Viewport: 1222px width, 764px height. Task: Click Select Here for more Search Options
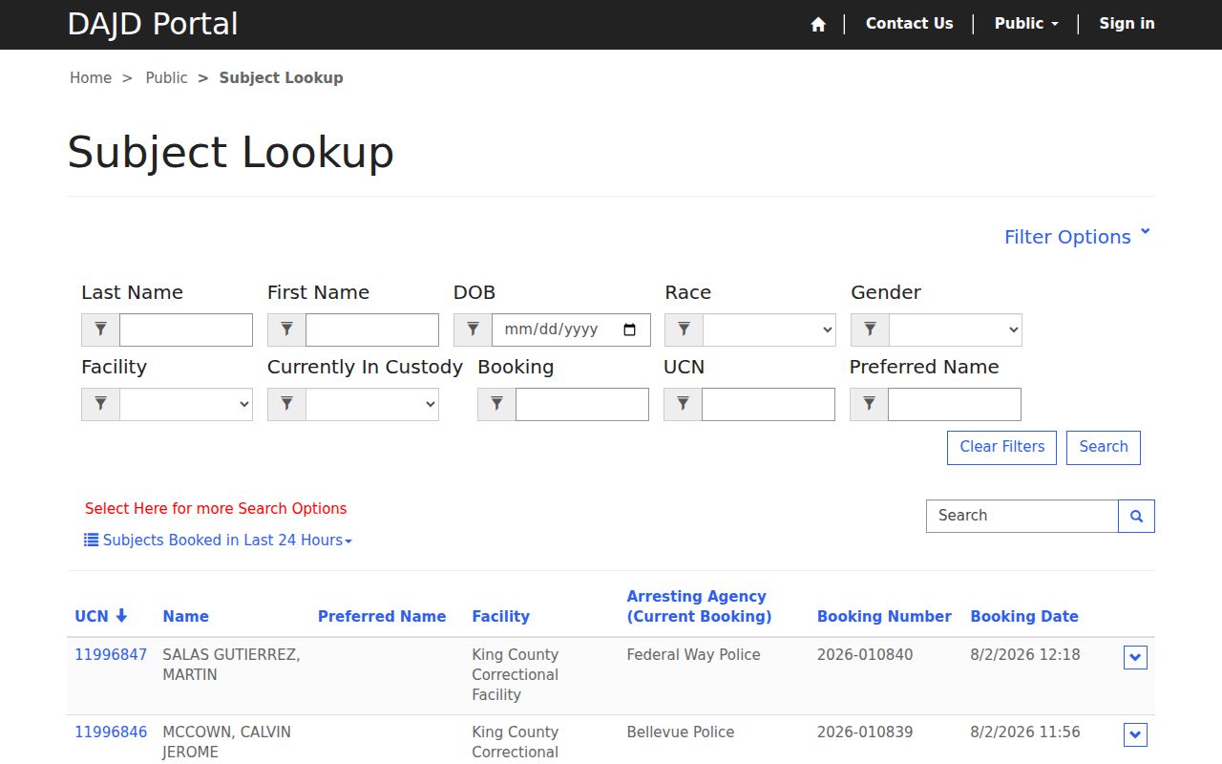tap(216, 509)
